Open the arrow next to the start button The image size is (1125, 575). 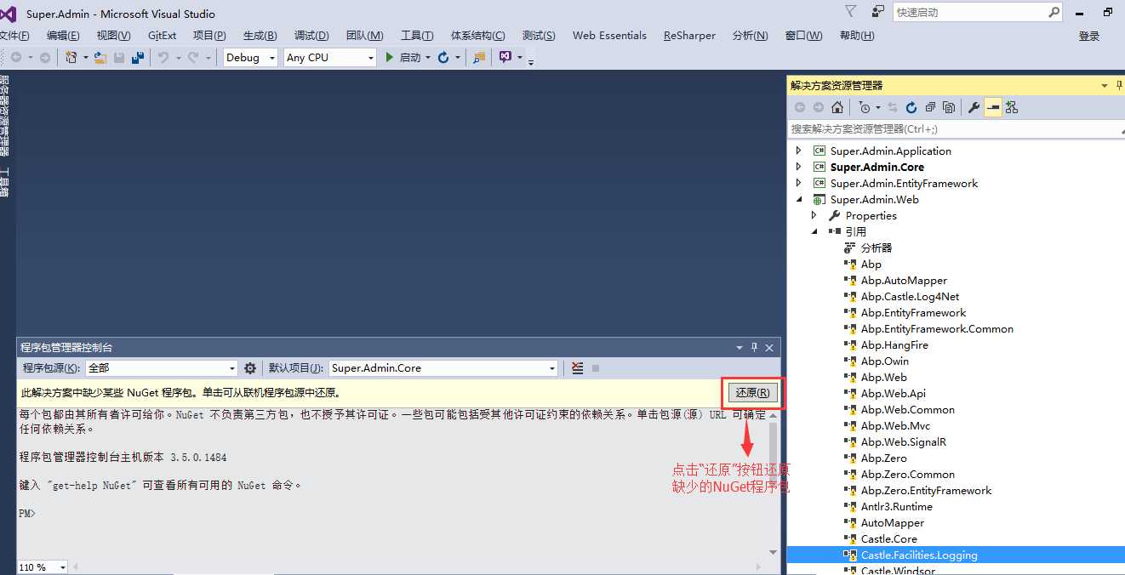[x=427, y=57]
